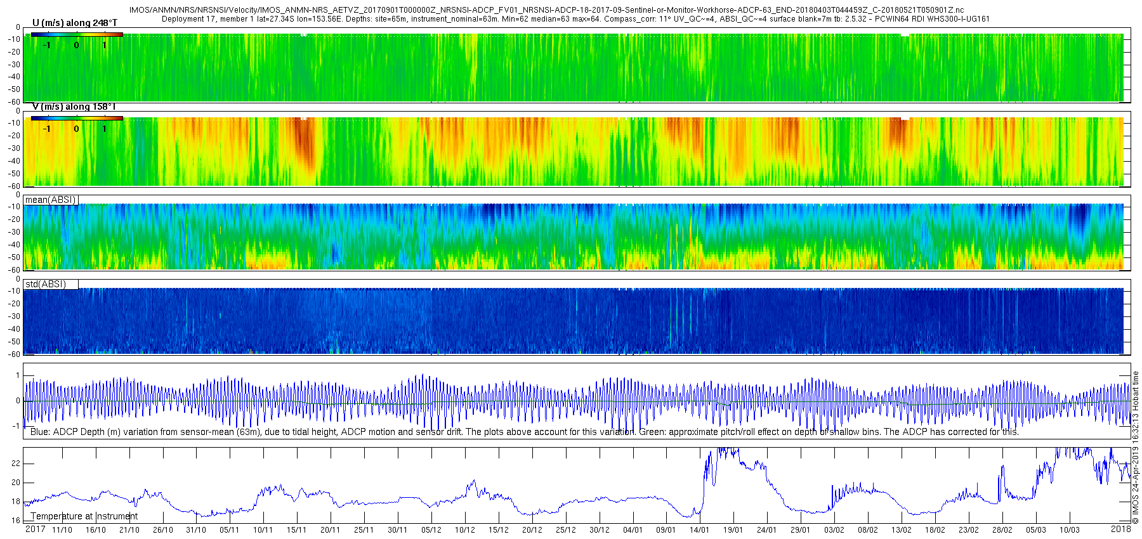Click the 29/01 date tick label
1142x539 pixels.
coord(801,530)
